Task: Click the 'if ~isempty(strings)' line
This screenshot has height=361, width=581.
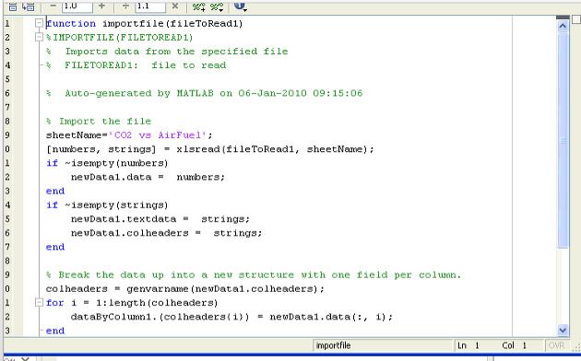Action: 107,205
